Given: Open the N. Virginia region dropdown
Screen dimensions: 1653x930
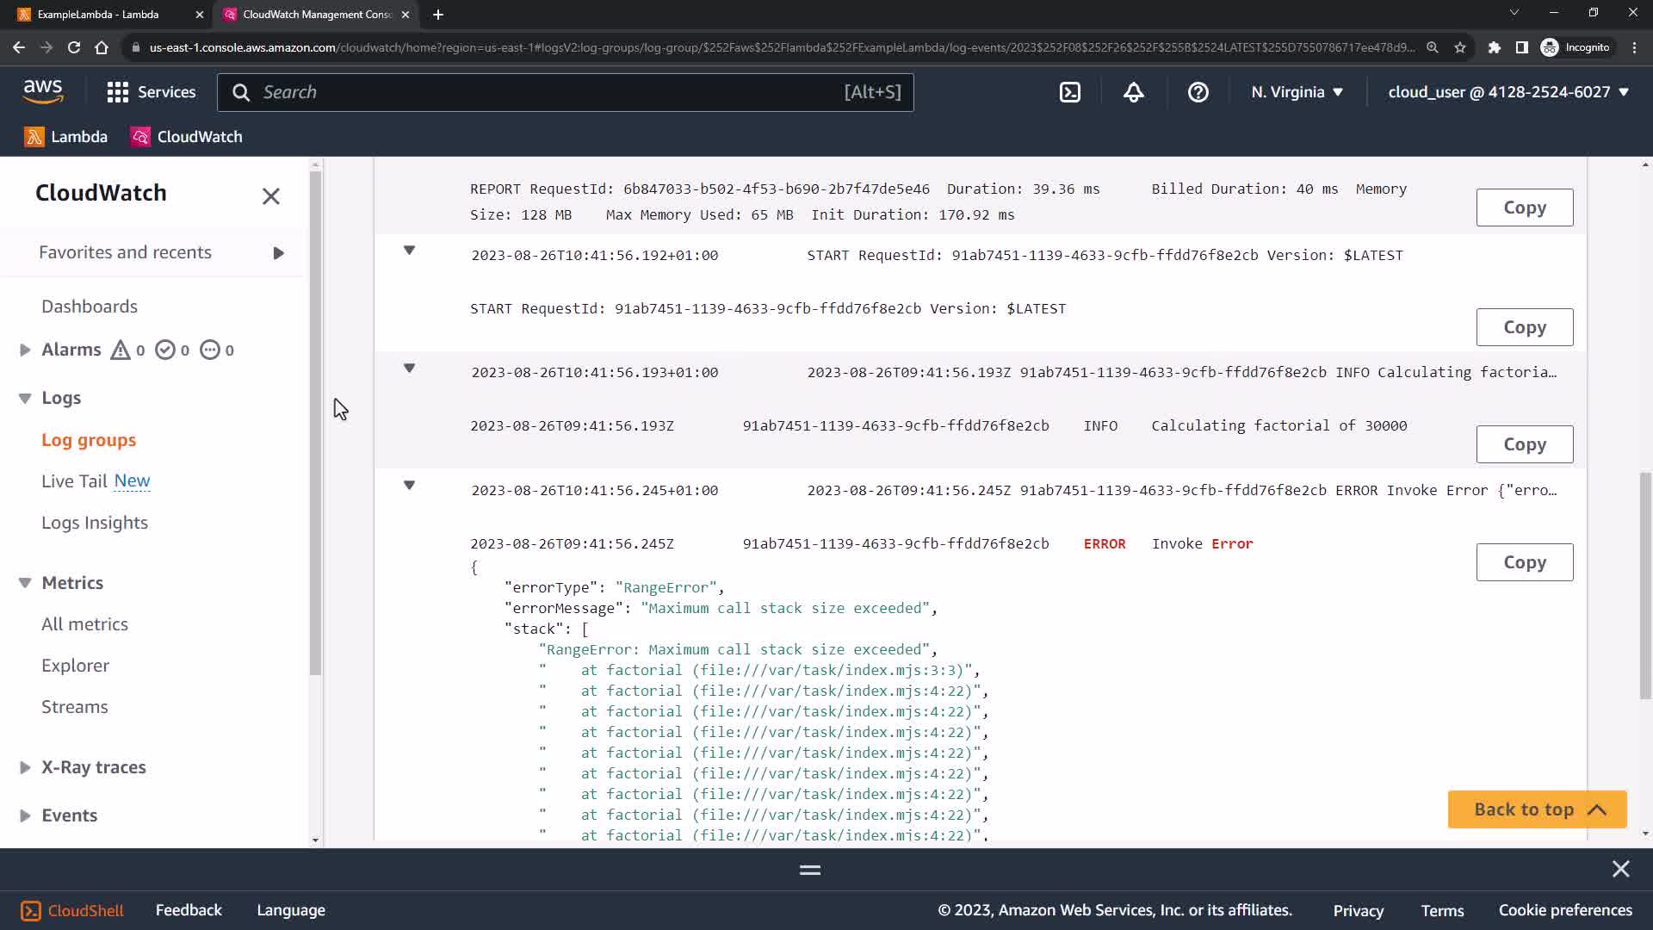Looking at the screenshot, I should [1297, 92].
